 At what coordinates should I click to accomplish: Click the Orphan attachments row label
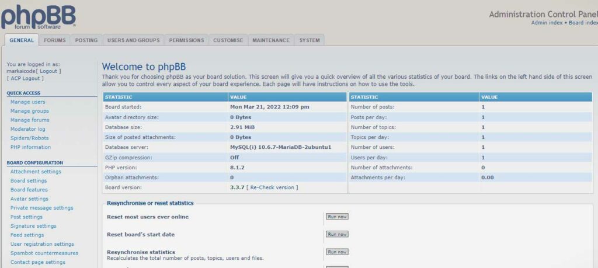132,177
